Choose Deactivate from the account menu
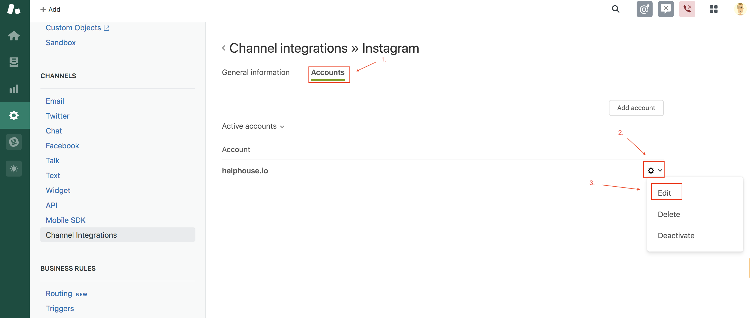Screen dimensions: 750x318 676,236
